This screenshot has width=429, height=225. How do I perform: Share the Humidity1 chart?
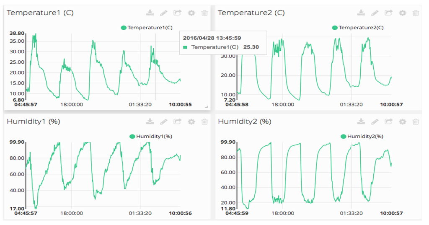pyautogui.click(x=178, y=121)
